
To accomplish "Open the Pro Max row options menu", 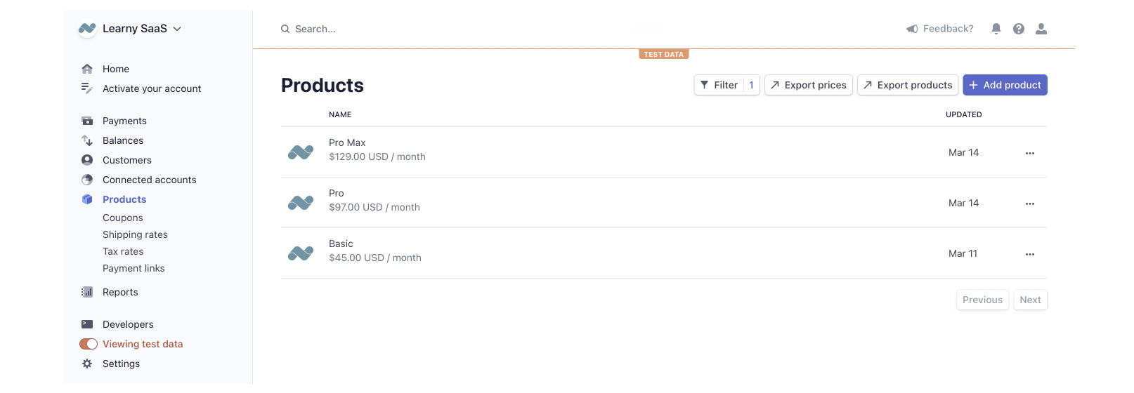I will 1029,153.
